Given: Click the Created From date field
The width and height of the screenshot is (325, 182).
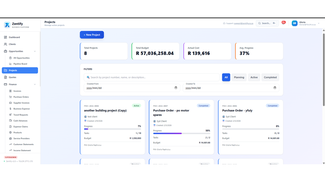Looking at the screenshot, I should click(x=132, y=88).
